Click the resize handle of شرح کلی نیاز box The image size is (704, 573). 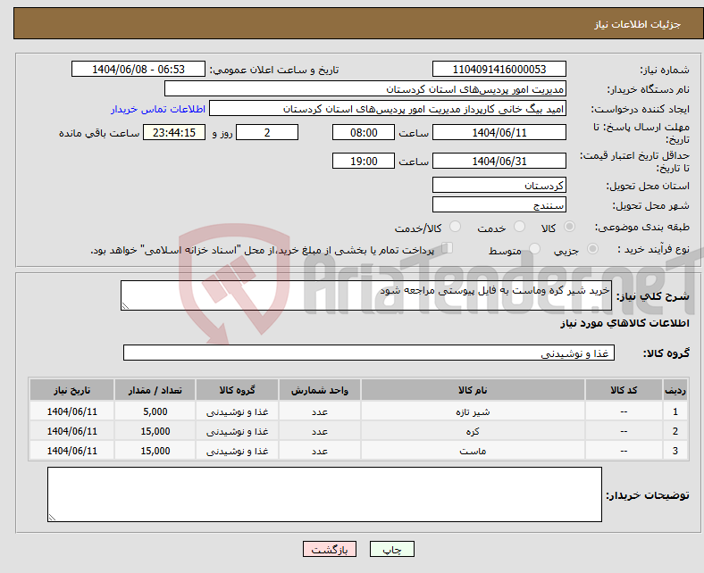point(126,306)
